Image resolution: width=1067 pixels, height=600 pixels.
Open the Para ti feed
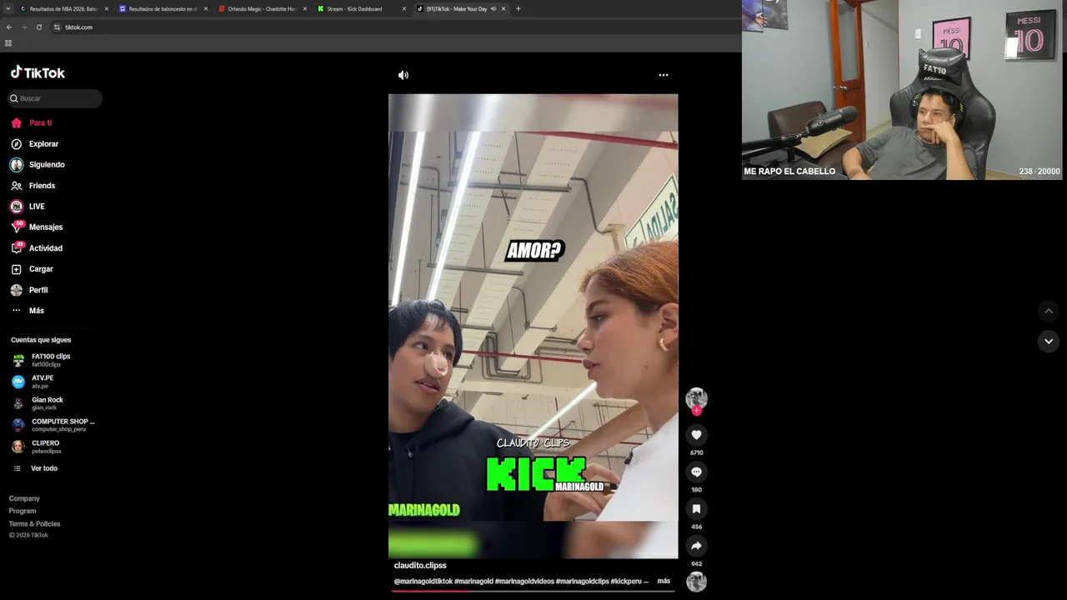pos(31,122)
